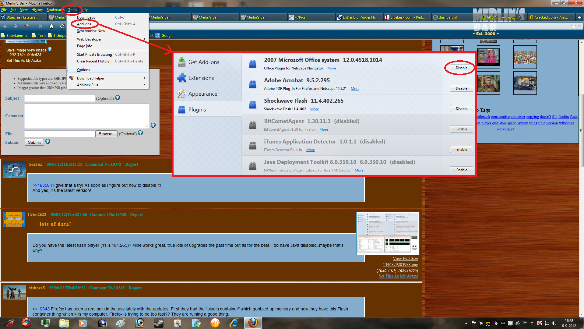This screenshot has height=329, width=584.
Task: Open the crowd photo thumbnail in sidebar
Action: point(525,57)
